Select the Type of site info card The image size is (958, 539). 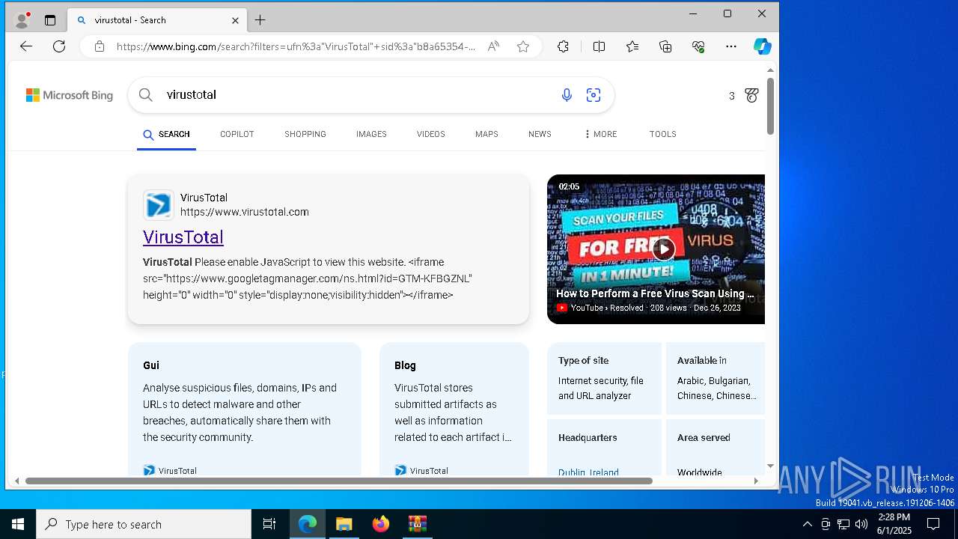point(604,379)
